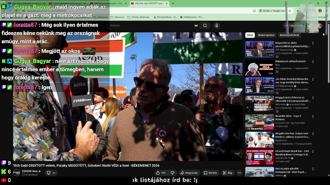The height and width of the screenshot is (185, 330).
Task: Open the ZSHOW time channel name link
Action: pyautogui.click(x=30, y=171)
